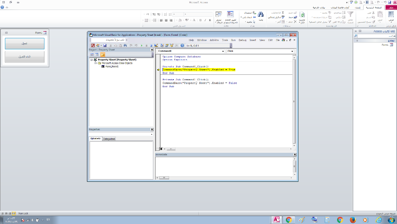This screenshot has width=397, height=224.
Task: Collapse Microsoft Access Class Objects folder
Action: pyautogui.click(x=95, y=63)
